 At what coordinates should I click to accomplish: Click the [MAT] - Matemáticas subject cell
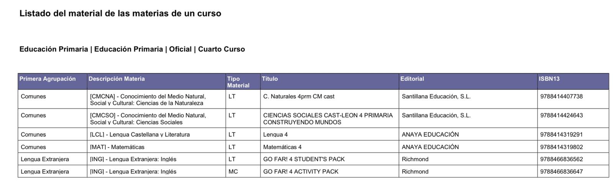pyautogui.click(x=156, y=147)
